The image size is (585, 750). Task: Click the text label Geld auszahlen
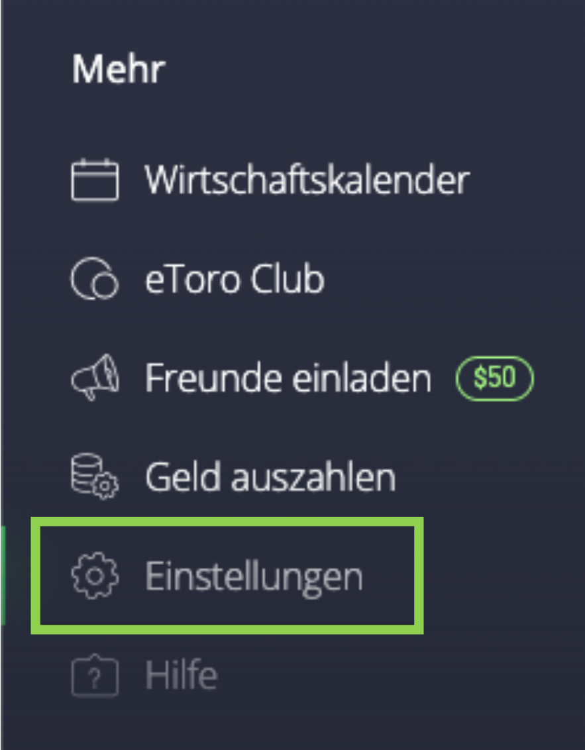coord(270,477)
